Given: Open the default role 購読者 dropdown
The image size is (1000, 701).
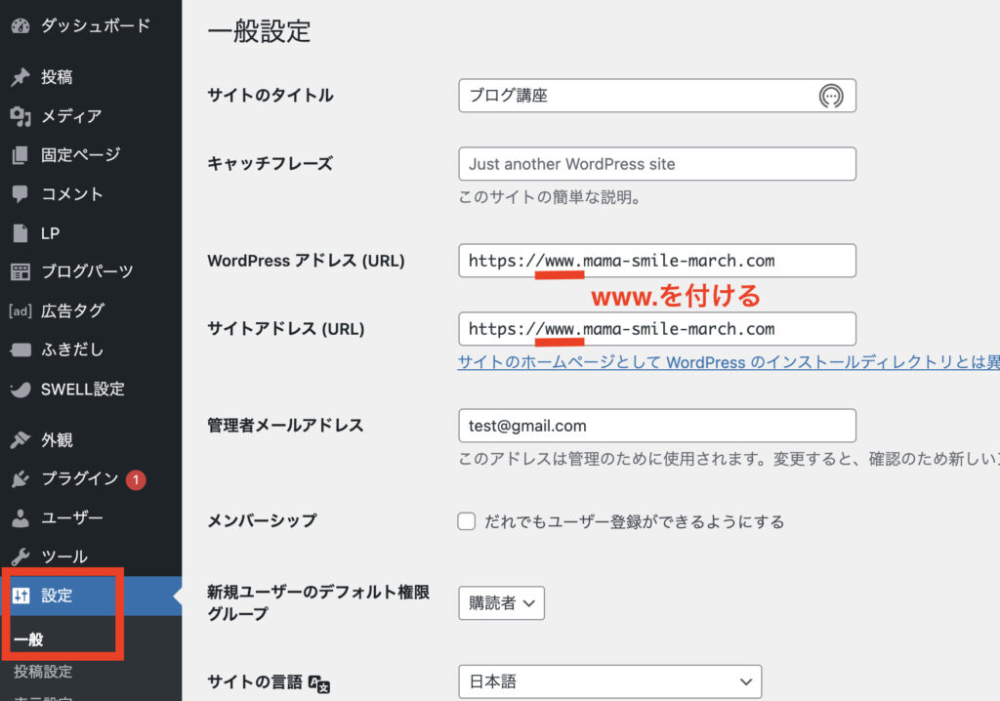Looking at the screenshot, I should (501, 603).
